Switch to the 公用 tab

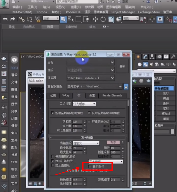[x=53, y=95]
